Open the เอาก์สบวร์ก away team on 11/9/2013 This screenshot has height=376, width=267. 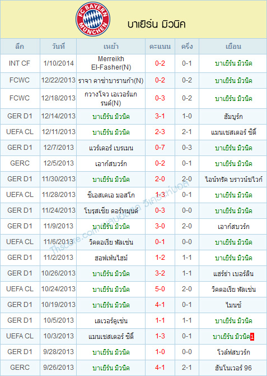click(233, 227)
